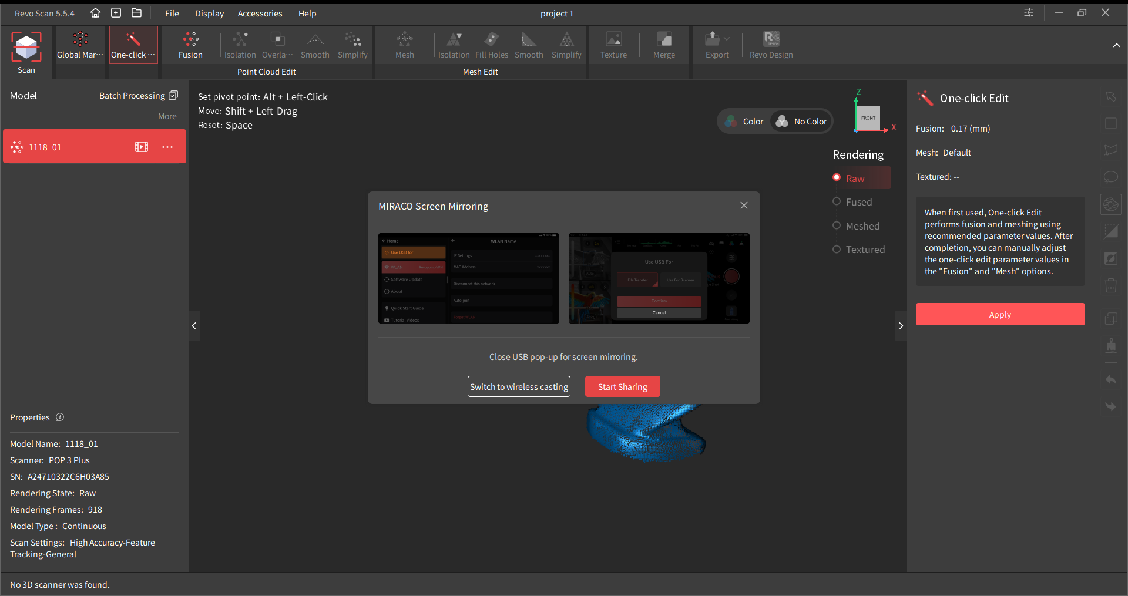The height and width of the screenshot is (596, 1128).
Task: Open project folder icon in title bar
Action: click(137, 13)
